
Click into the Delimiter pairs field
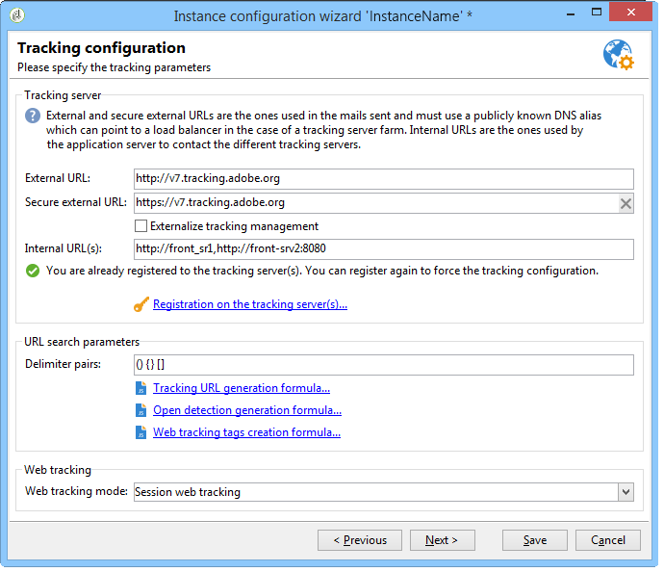[384, 365]
